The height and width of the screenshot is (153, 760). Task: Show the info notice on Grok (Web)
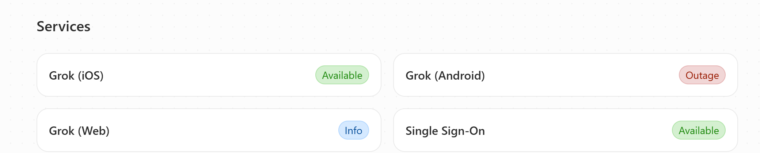353,130
